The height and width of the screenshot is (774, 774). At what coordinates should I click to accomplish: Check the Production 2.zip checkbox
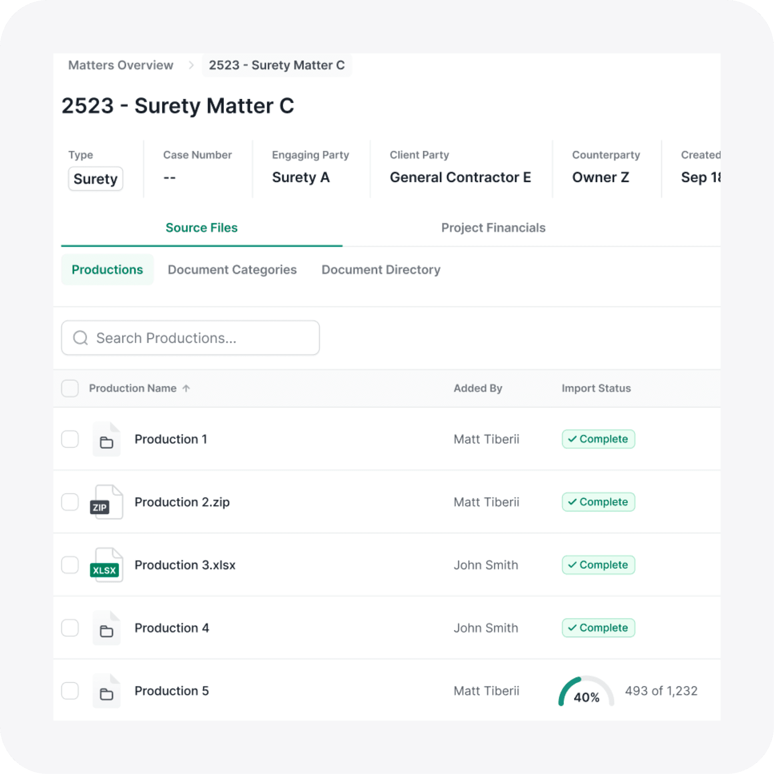(70, 502)
